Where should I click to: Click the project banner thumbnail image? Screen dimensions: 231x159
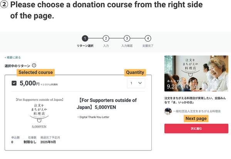click(196, 73)
